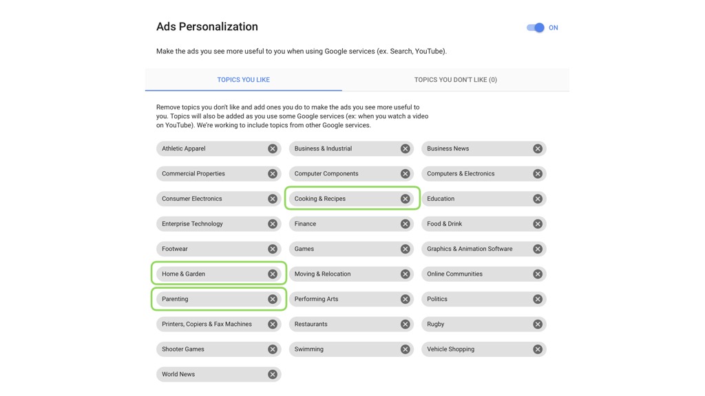This screenshot has width=705, height=396.
Task: Delete Parenting topic using its X icon
Action: 273,299
